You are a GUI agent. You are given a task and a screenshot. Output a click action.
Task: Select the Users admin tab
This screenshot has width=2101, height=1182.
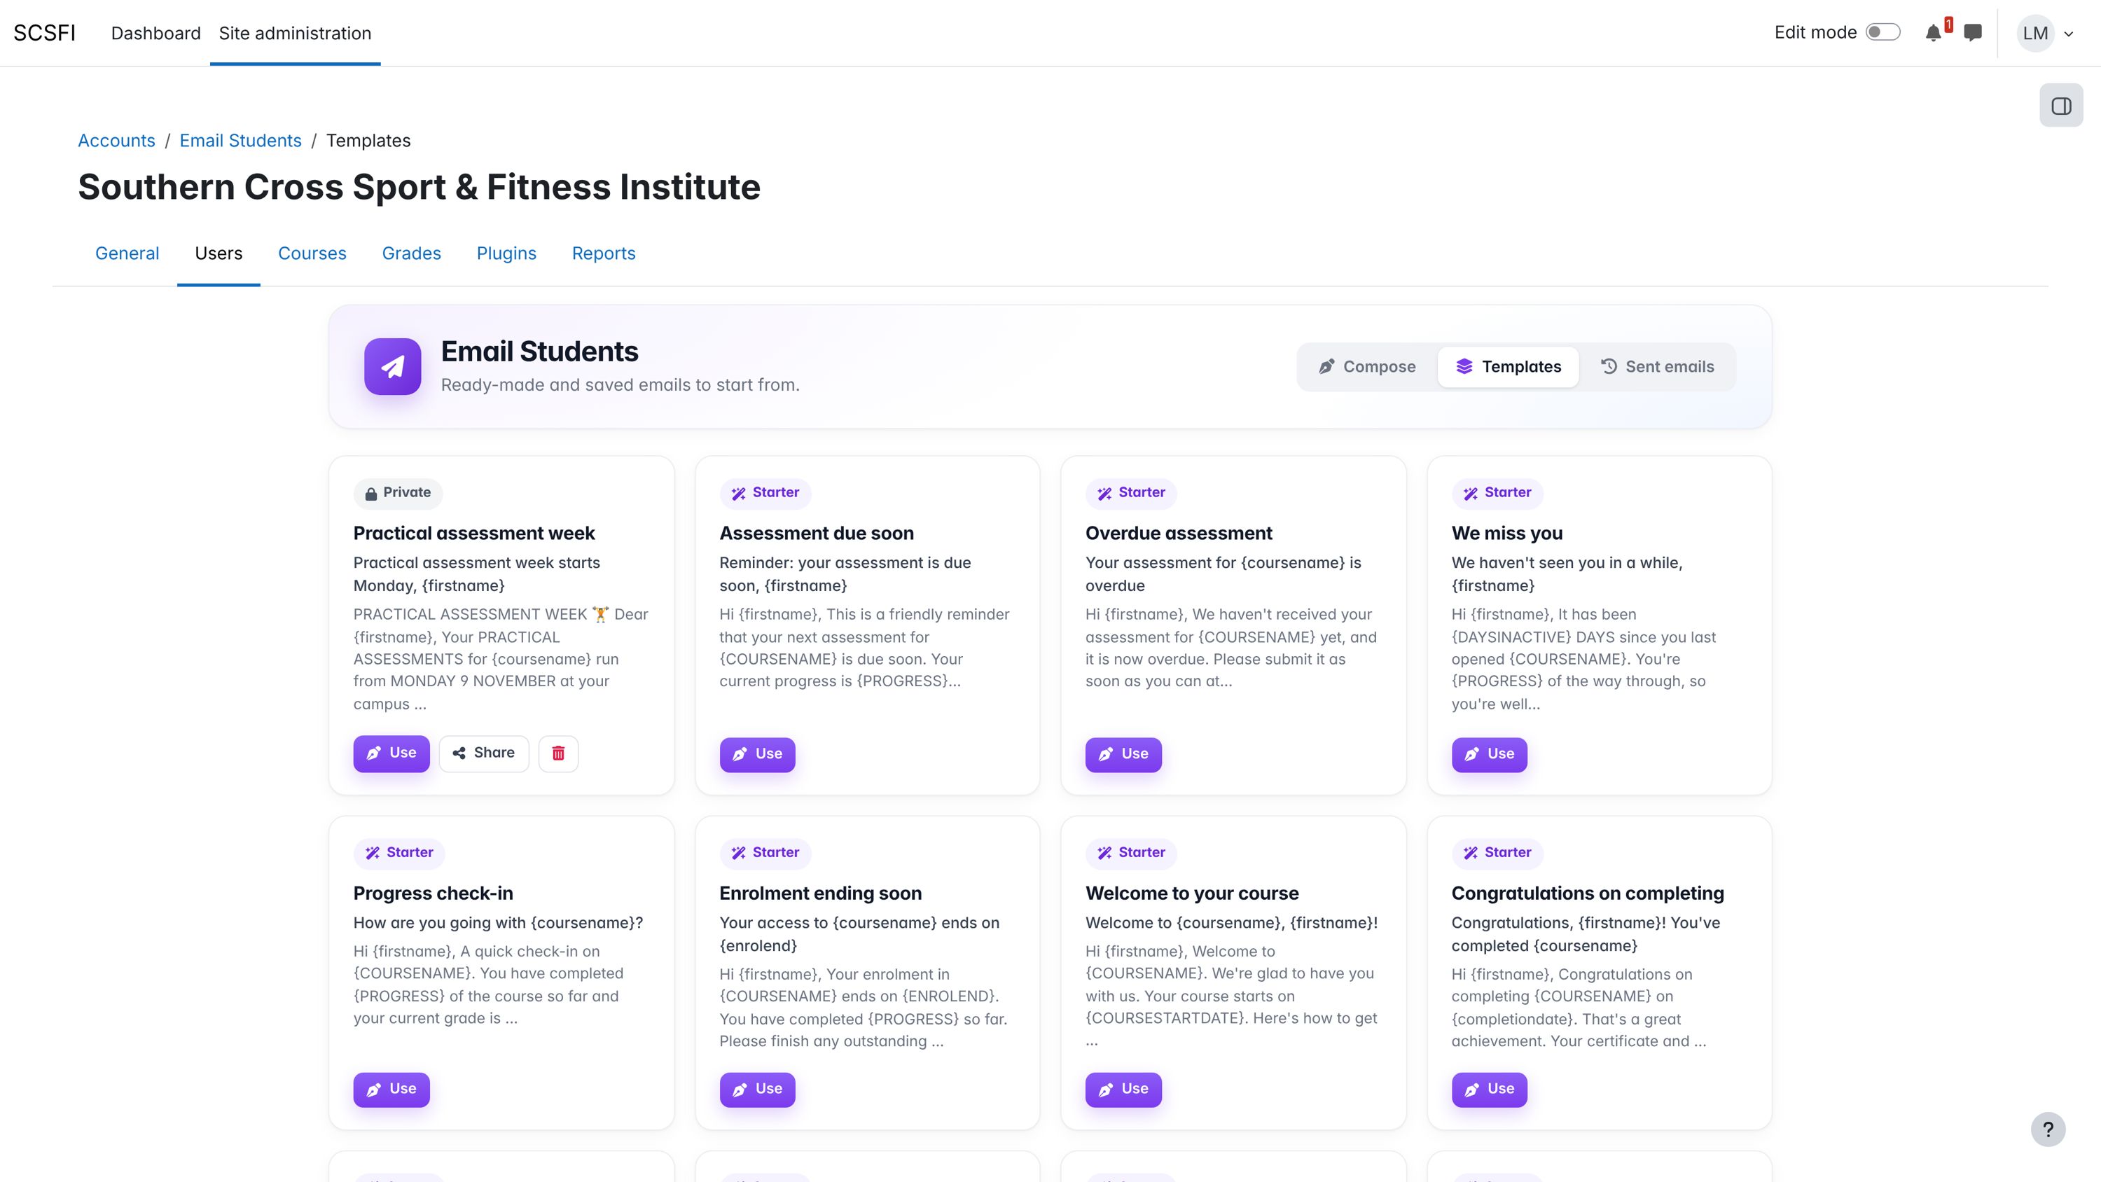(x=219, y=253)
